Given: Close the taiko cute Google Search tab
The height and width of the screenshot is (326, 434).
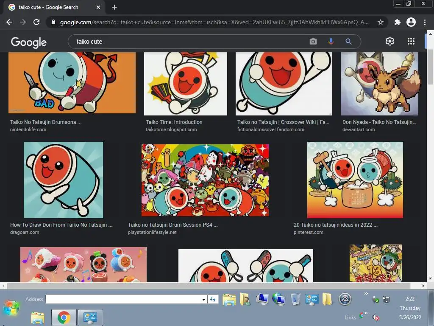Looking at the screenshot, I should tap(98, 7).
